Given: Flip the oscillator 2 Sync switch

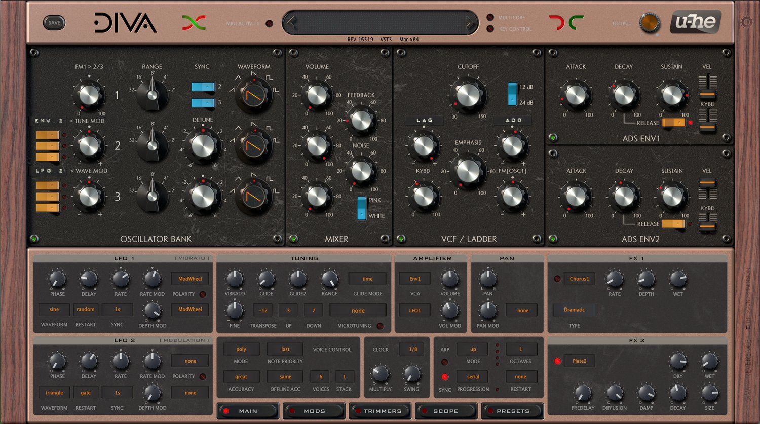Looking at the screenshot, I should [x=203, y=87].
